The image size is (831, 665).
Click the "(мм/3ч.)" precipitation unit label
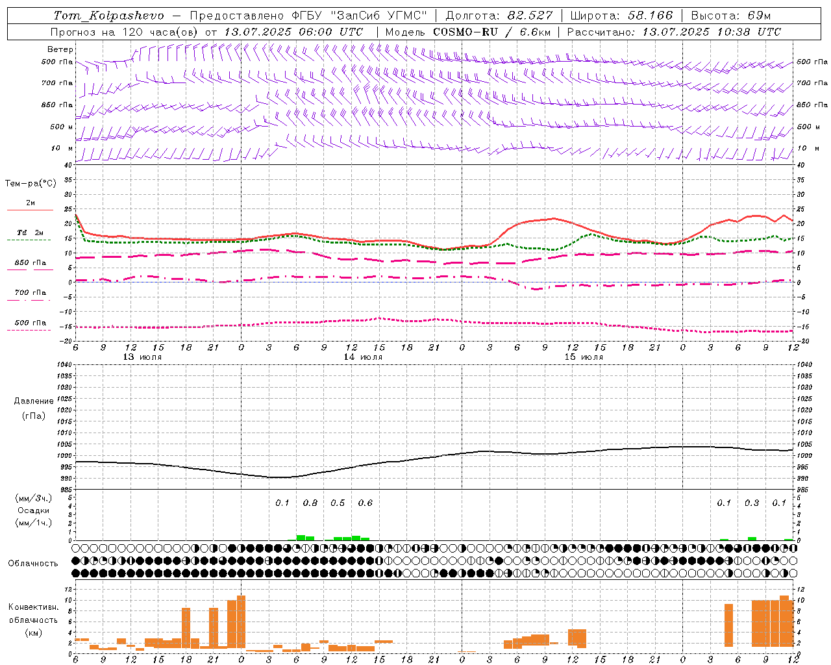(x=34, y=499)
